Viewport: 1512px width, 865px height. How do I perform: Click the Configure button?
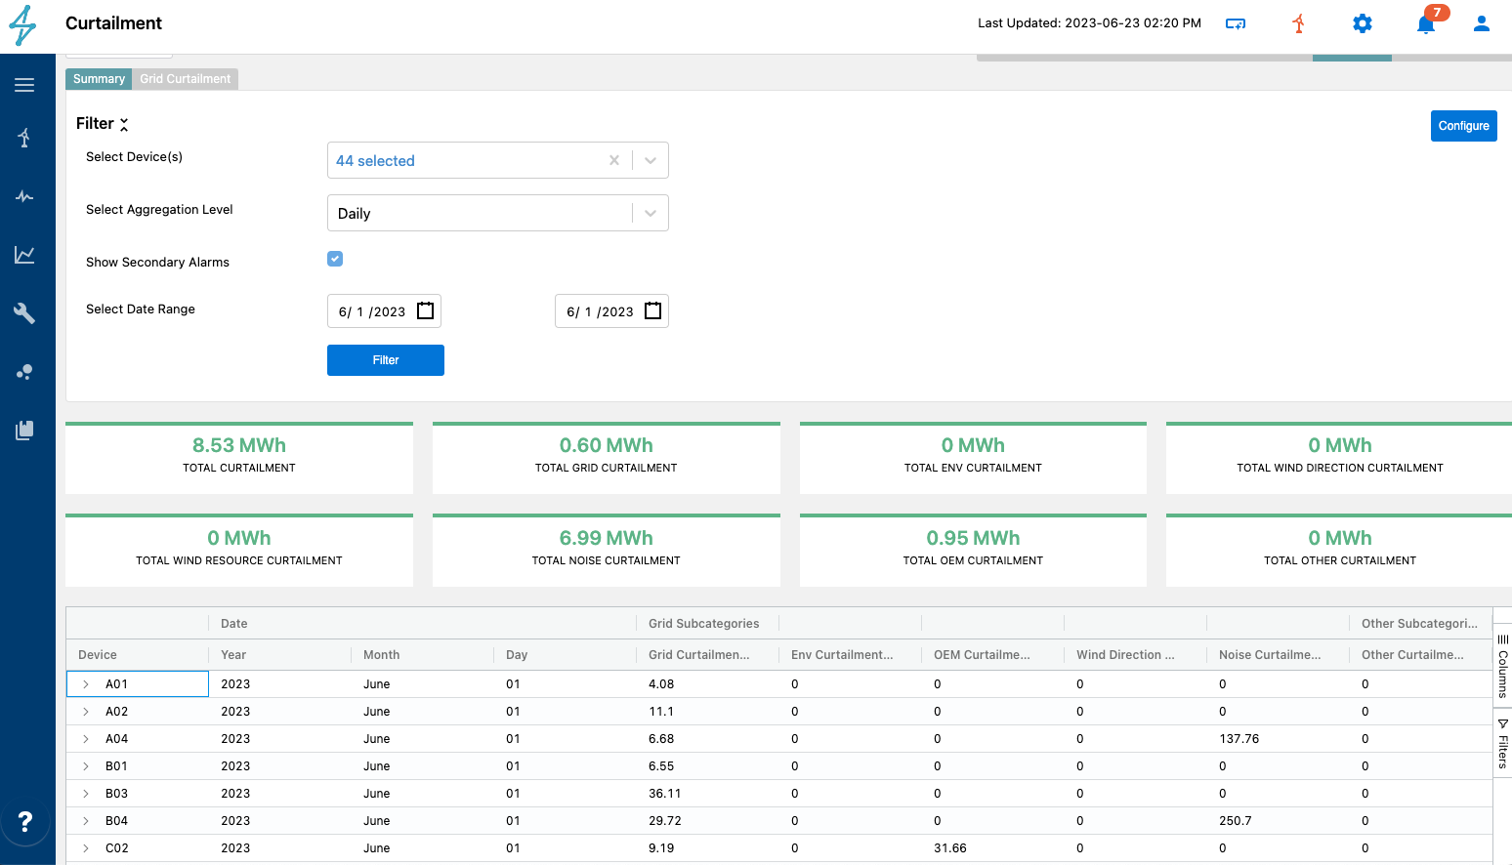(1463, 126)
